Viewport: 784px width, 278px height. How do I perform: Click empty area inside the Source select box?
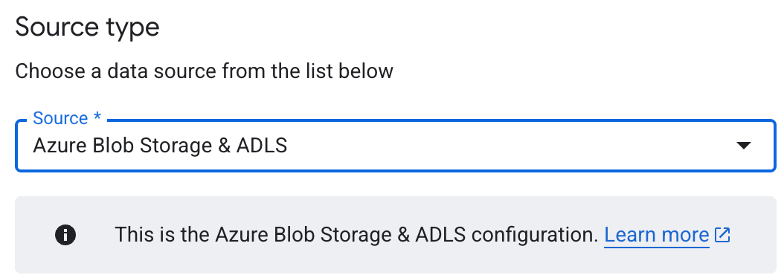500,146
